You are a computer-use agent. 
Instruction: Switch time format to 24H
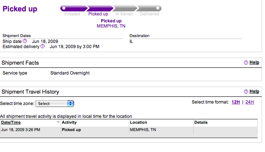(250, 102)
